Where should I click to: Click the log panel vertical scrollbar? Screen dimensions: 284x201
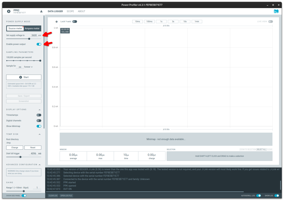[x=281, y=185]
